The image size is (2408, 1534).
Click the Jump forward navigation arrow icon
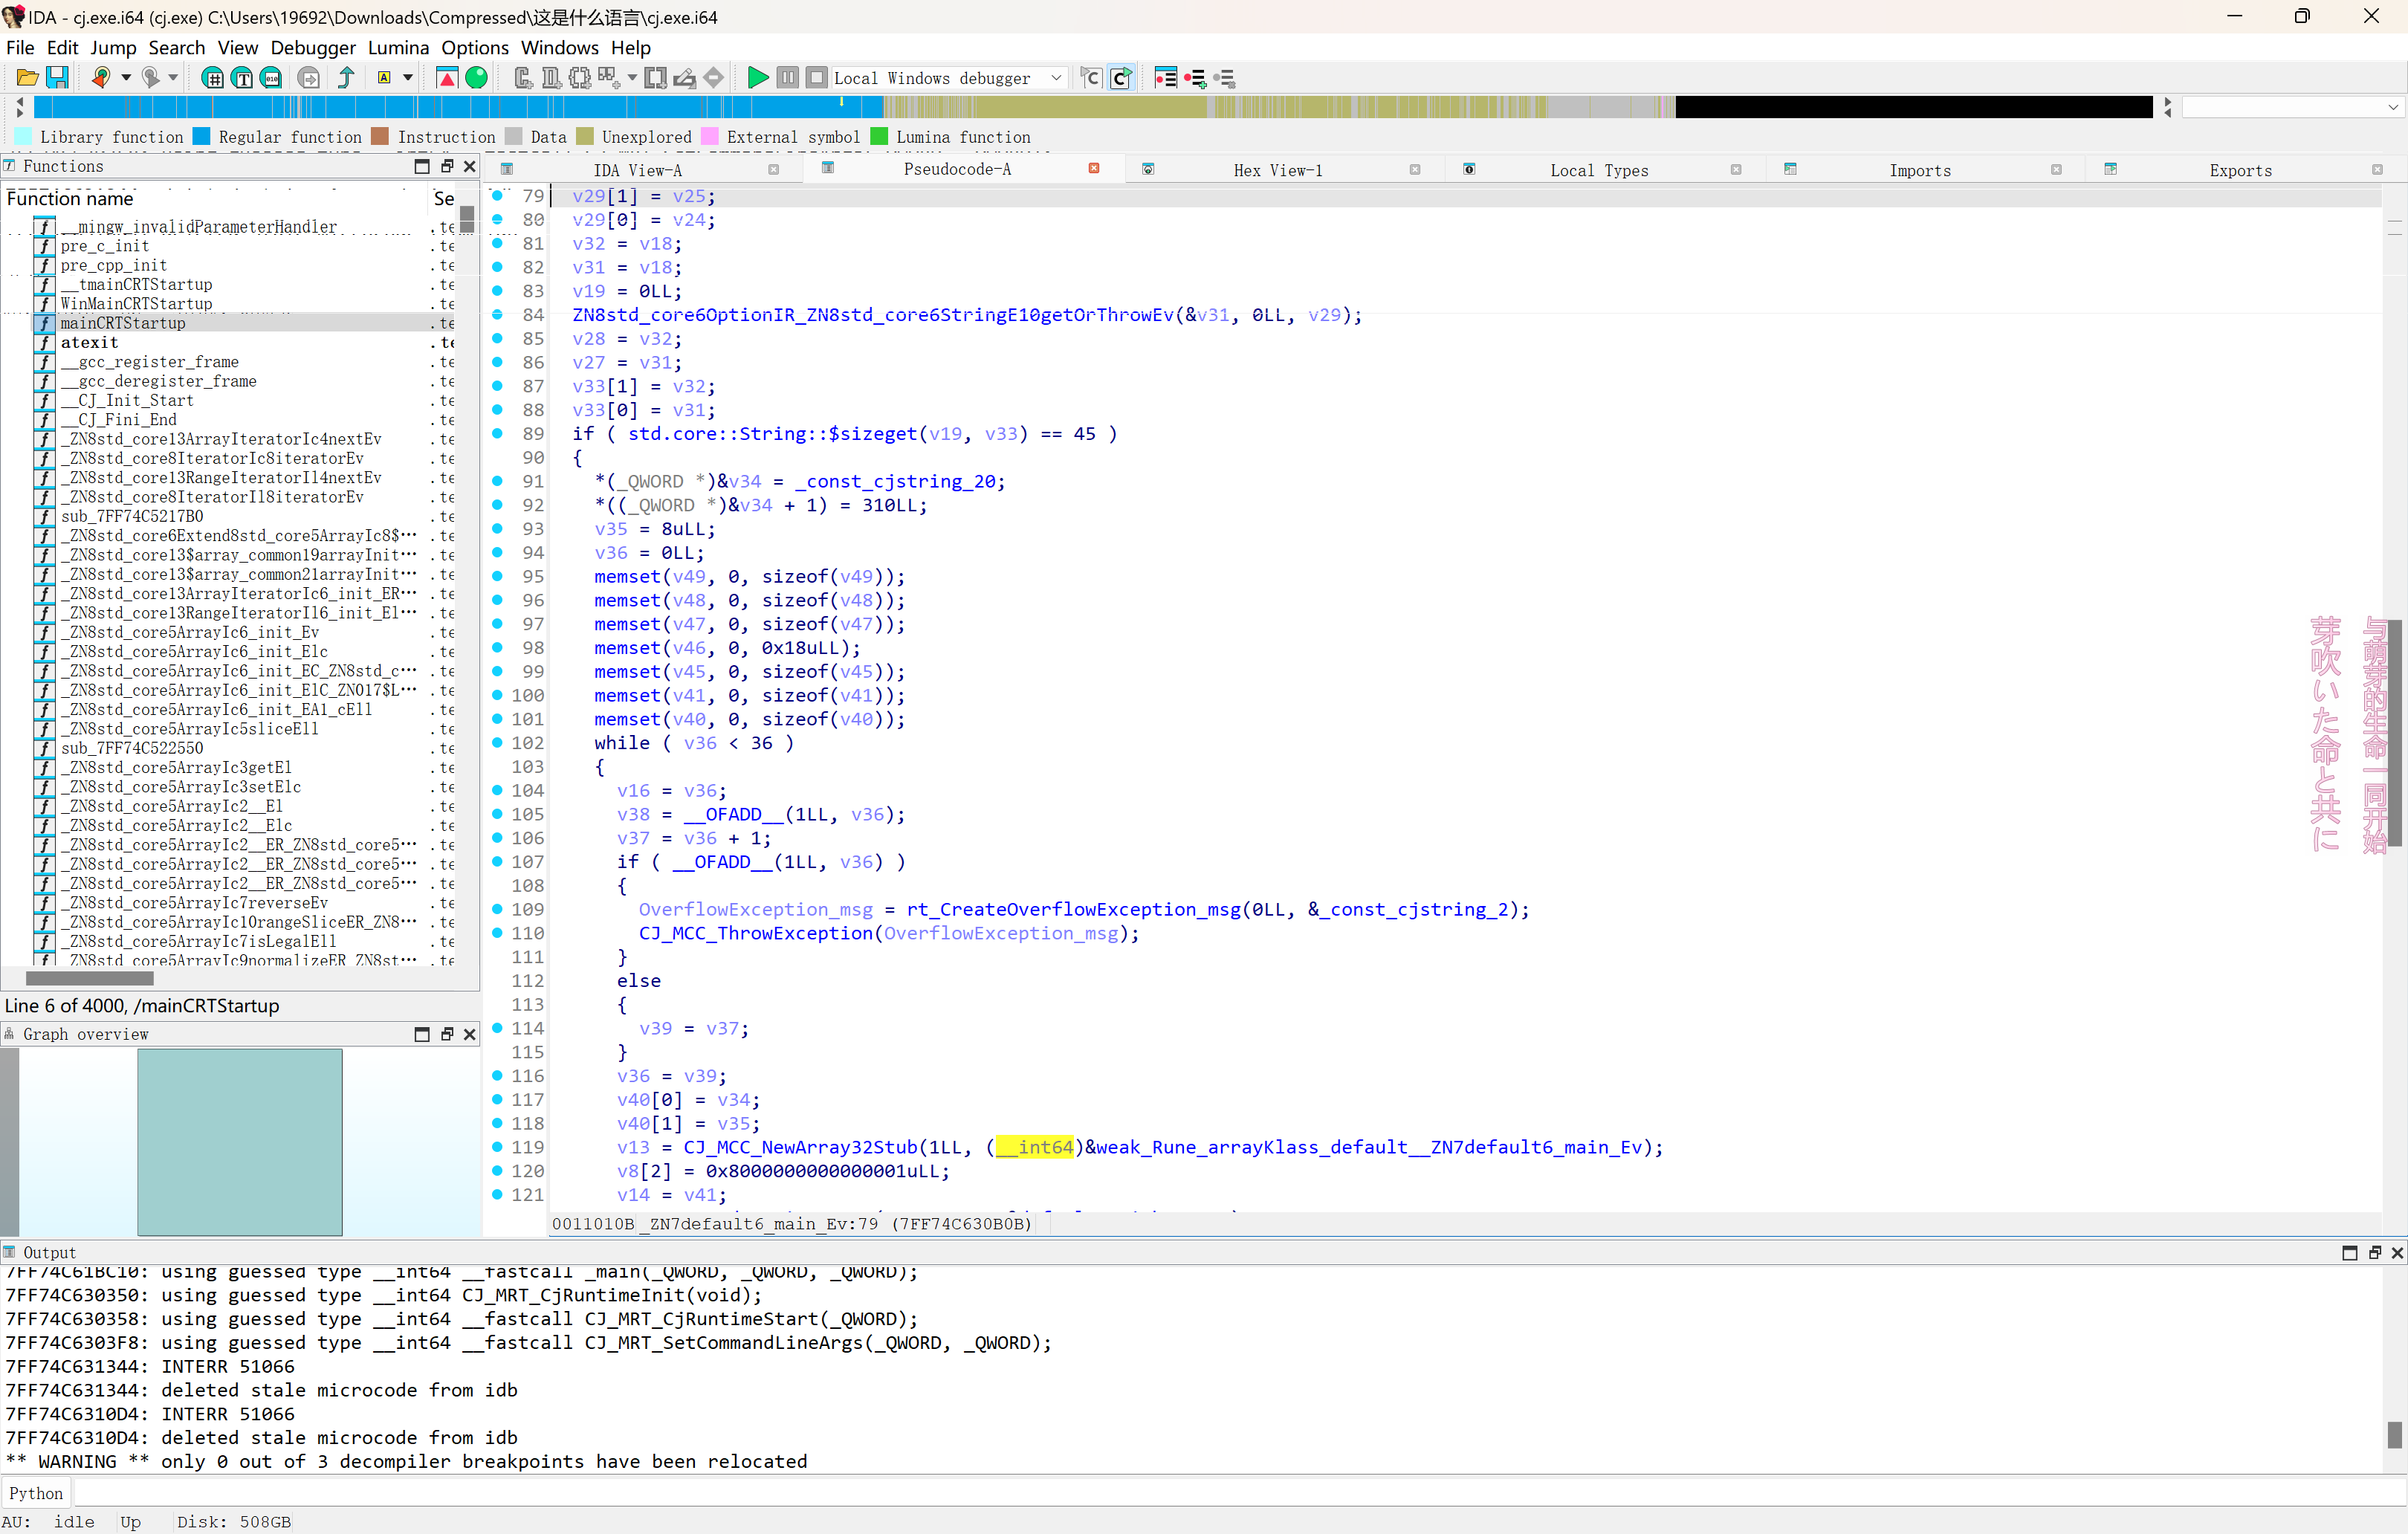pyautogui.click(x=150, y=78)
